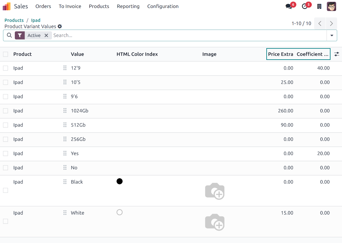Open the Reporting menu
342x243 pixels.
click(x=128, y=6)
